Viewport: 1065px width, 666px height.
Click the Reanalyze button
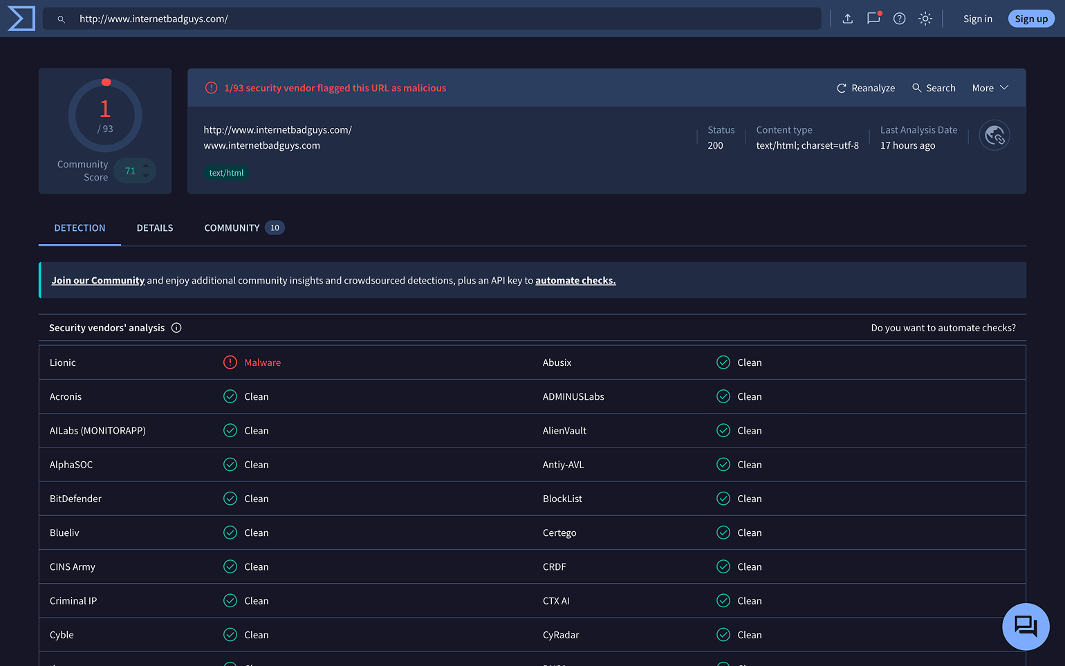pos(866,88)
